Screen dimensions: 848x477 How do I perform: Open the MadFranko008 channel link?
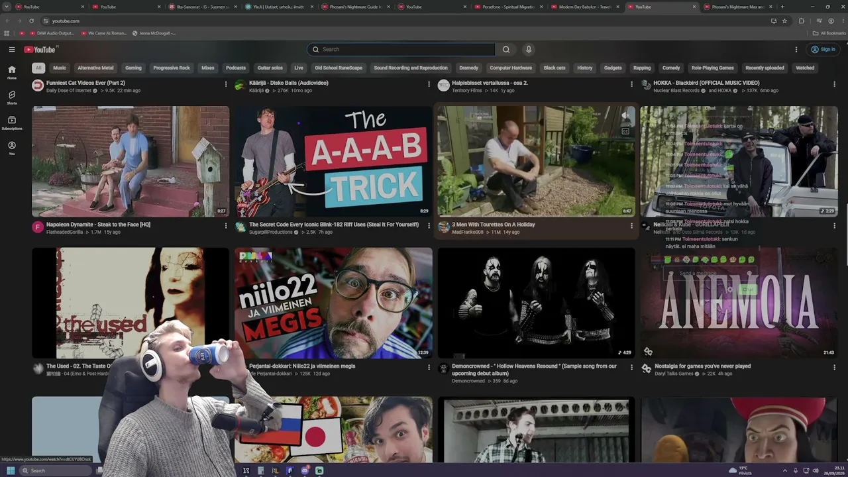click(468, 232)
